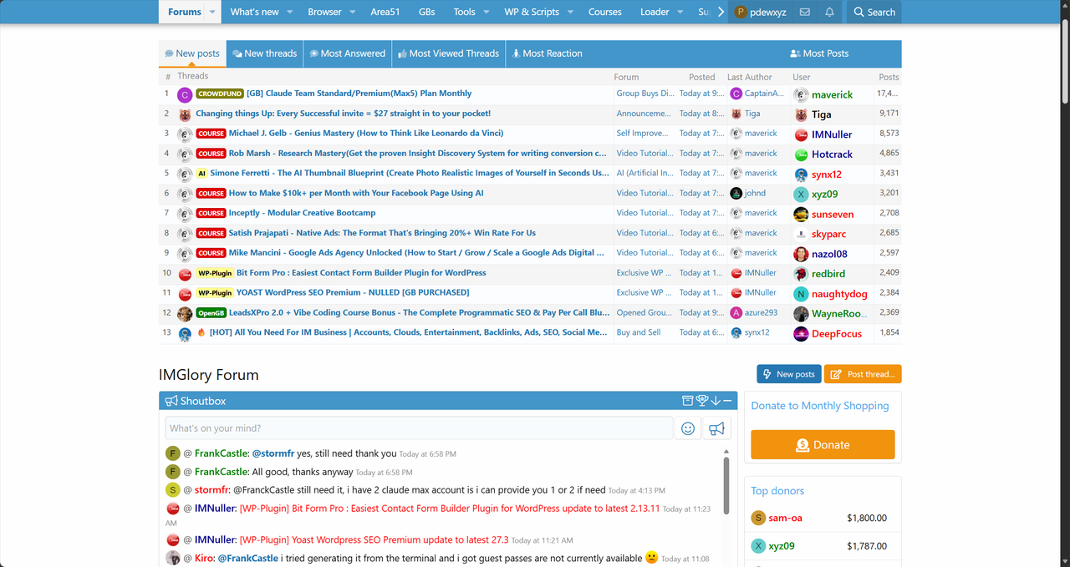Open the emoji smiley picker
The image size is (1070, 567).
(688, 428)
